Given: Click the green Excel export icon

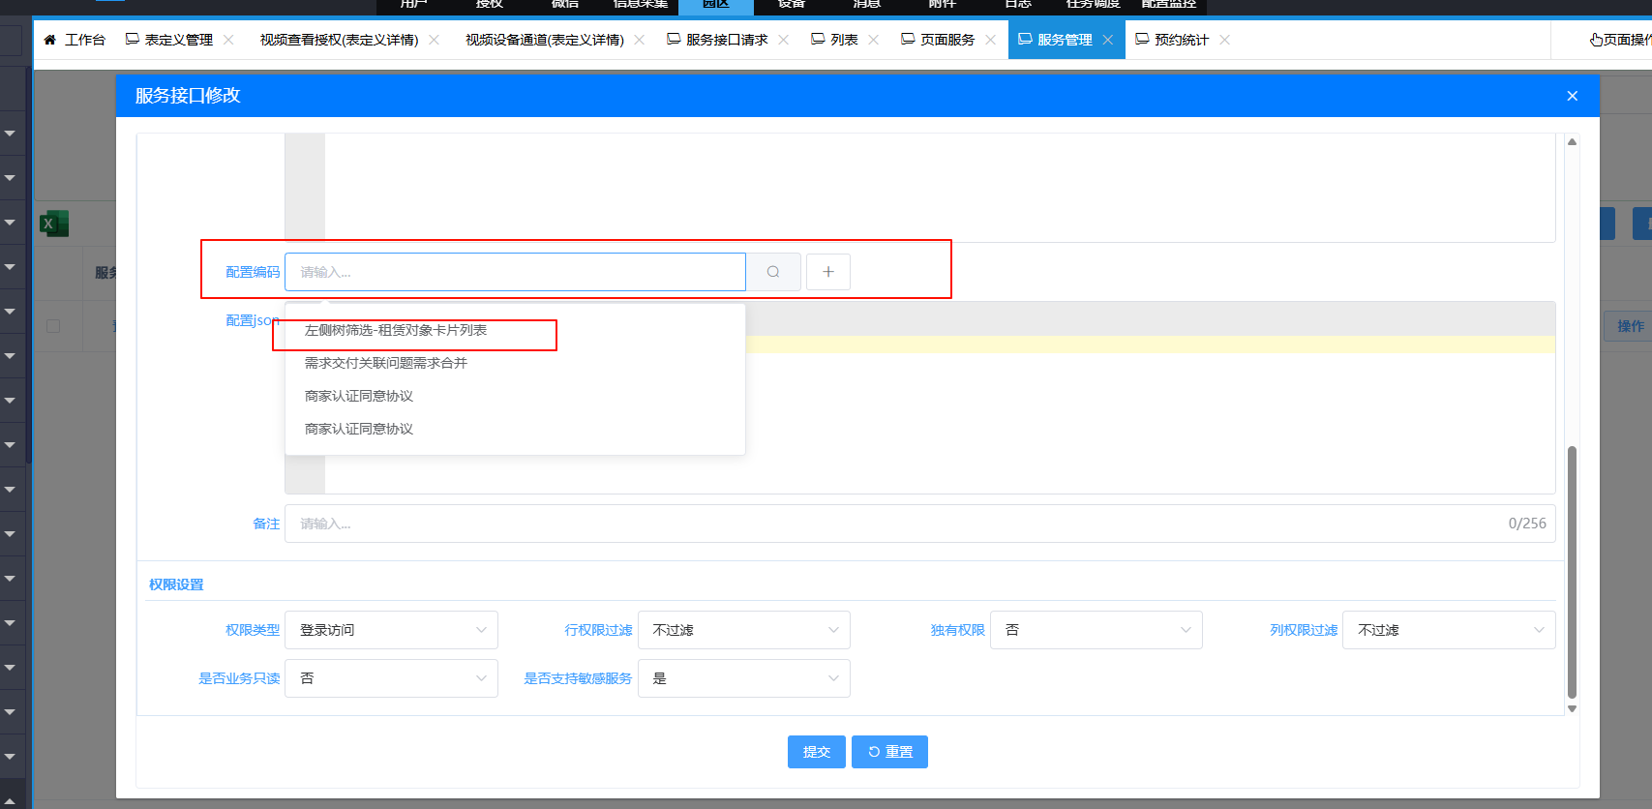Looking at the screenshot, I should click(53, 225).
